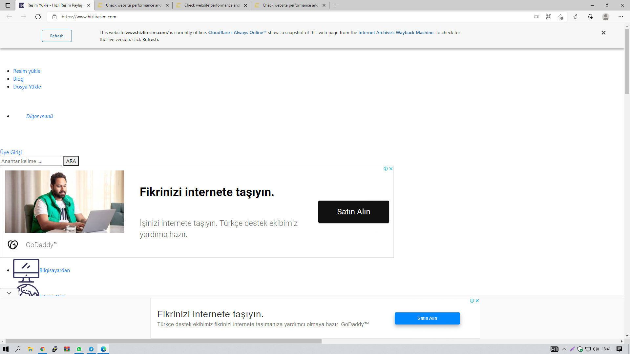Open WhatsApp from the taskbar

[79, 349]
